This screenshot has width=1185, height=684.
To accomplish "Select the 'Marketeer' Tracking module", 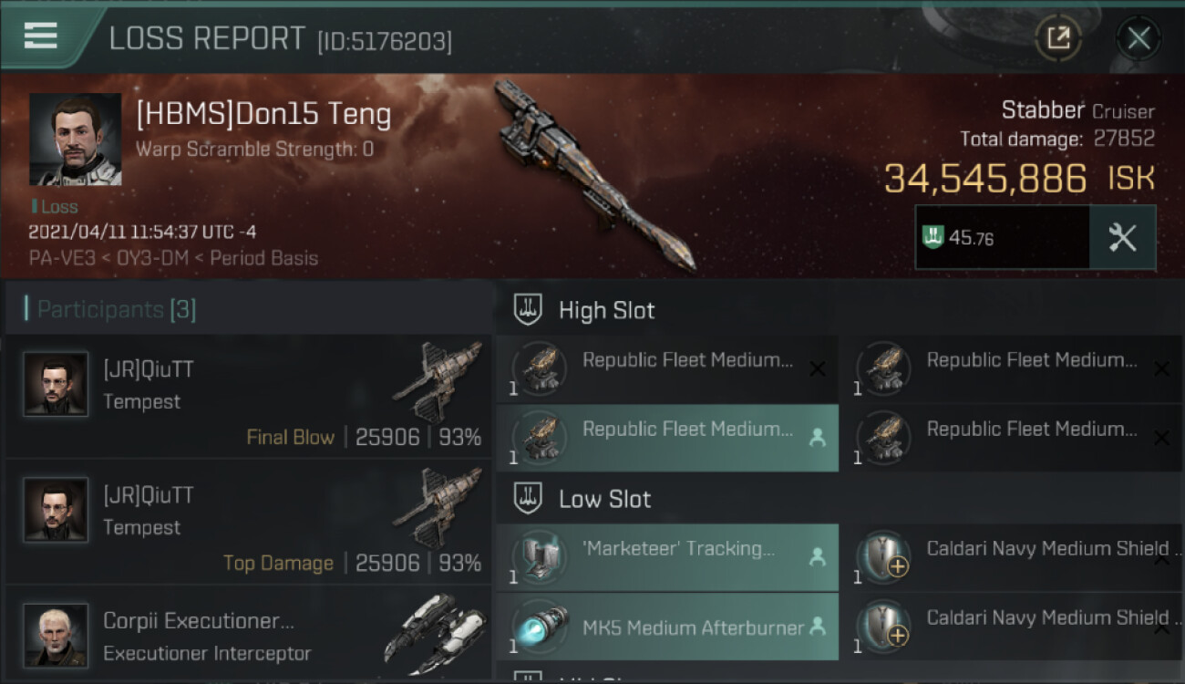I will [x=667, y=556].
